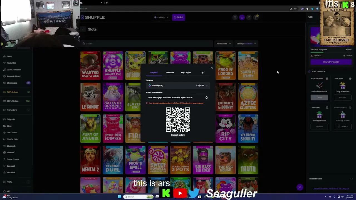356x200 pixels.
Task: Switch to the Buy Crypto tab
Action: click(x=186, y=73)
